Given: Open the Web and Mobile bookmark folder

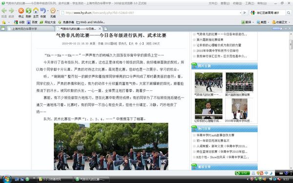Looking at the screenshot, I should click(91, 22).
